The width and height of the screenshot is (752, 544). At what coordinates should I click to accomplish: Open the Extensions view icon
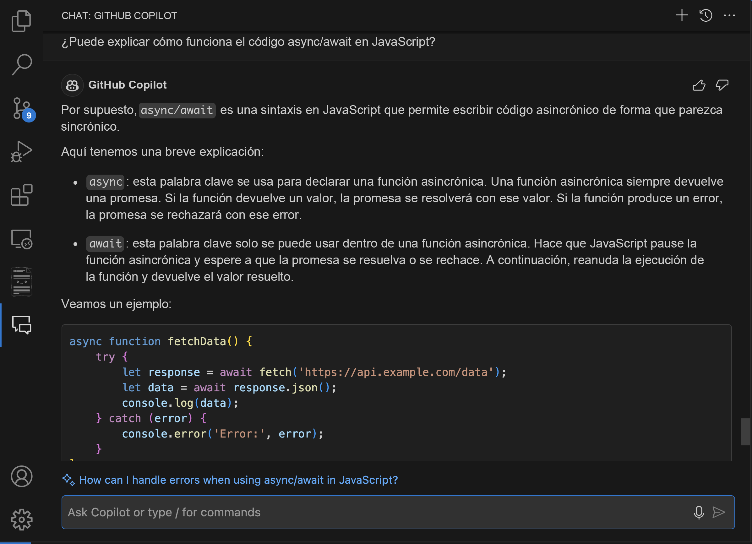(x=21, y=195)
